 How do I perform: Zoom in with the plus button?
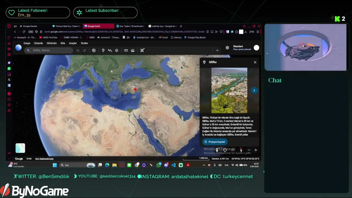pos(255,150)
